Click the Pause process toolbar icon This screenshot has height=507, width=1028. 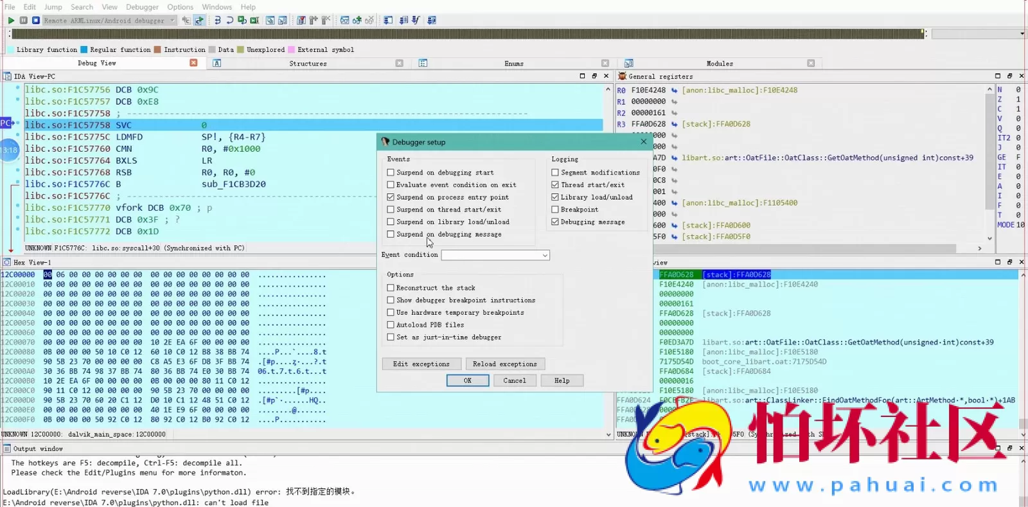[24, 21]
